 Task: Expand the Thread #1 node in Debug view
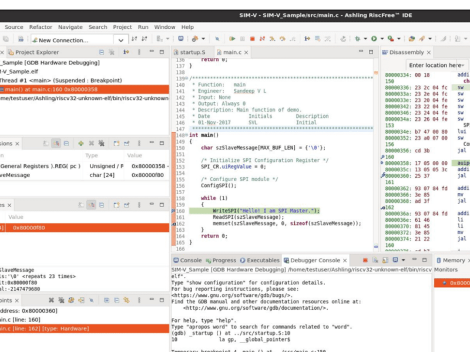[3, 80]
